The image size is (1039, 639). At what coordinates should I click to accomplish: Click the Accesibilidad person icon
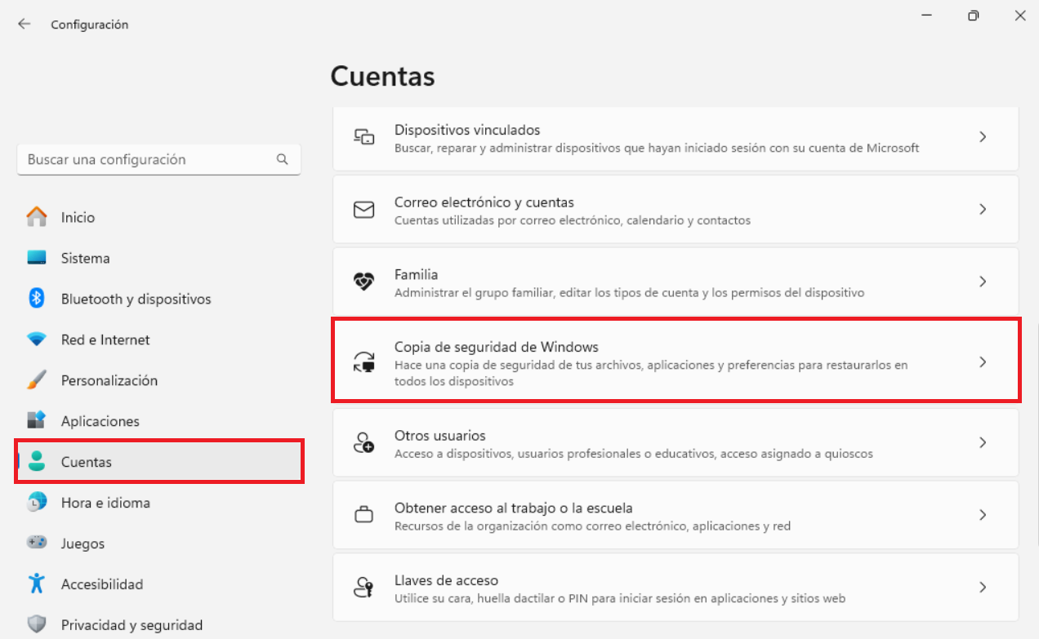(38, 584)
